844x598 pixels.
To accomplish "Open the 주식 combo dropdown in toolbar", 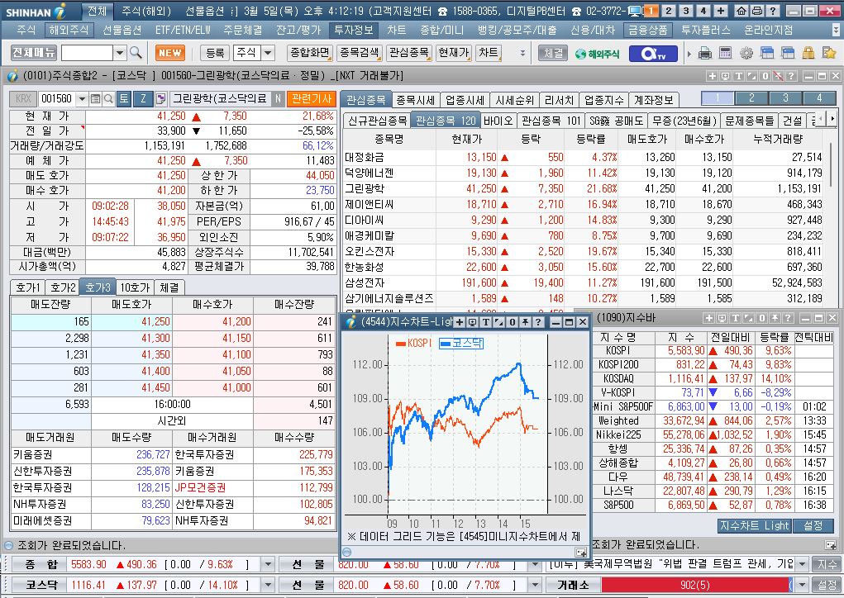I will [268, 53].
